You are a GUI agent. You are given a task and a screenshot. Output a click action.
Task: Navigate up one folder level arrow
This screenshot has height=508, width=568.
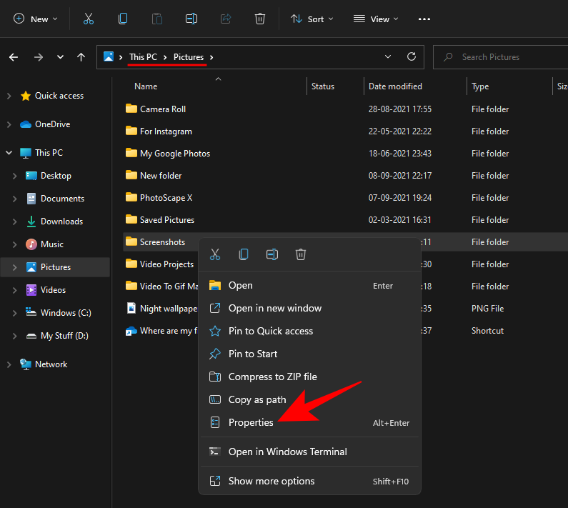(x=81, y=57)
